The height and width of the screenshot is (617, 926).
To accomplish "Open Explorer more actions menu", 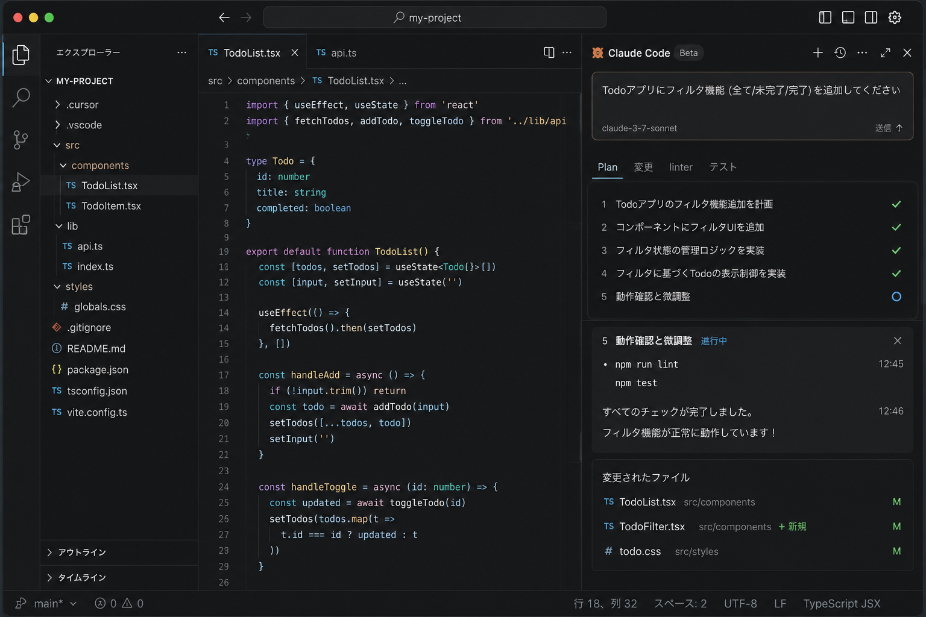I will click(x=181, y=52).
